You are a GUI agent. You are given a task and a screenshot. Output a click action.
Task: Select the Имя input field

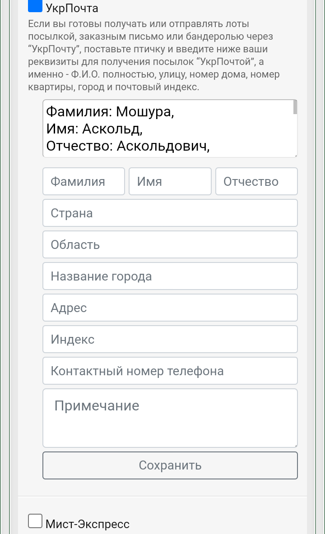[170, 181]
